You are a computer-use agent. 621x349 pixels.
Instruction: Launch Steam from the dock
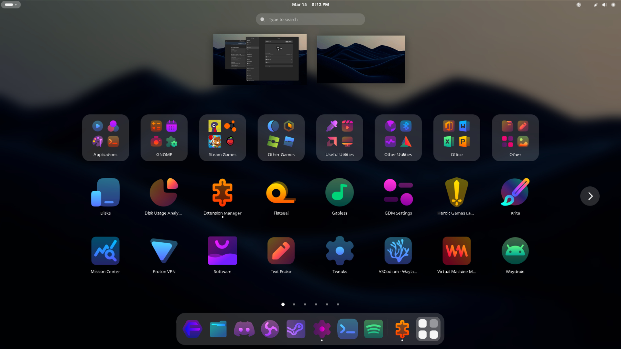click(x=296, y=329)
